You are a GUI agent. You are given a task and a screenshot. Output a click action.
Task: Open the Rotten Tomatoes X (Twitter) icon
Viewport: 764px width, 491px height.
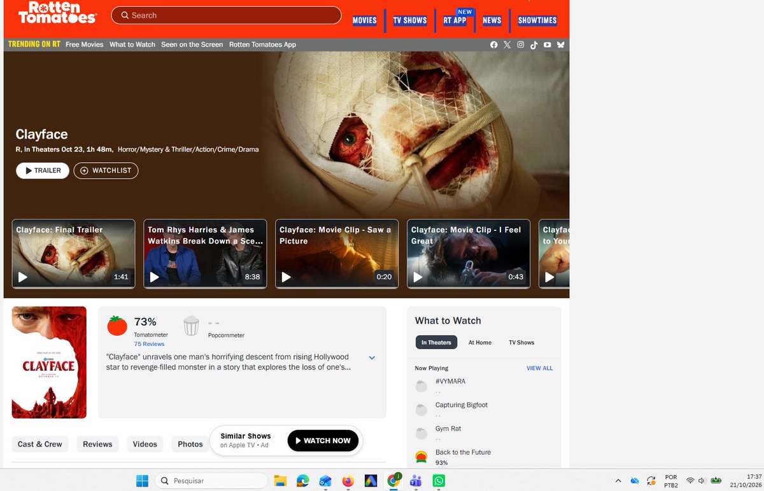point(507,45)
